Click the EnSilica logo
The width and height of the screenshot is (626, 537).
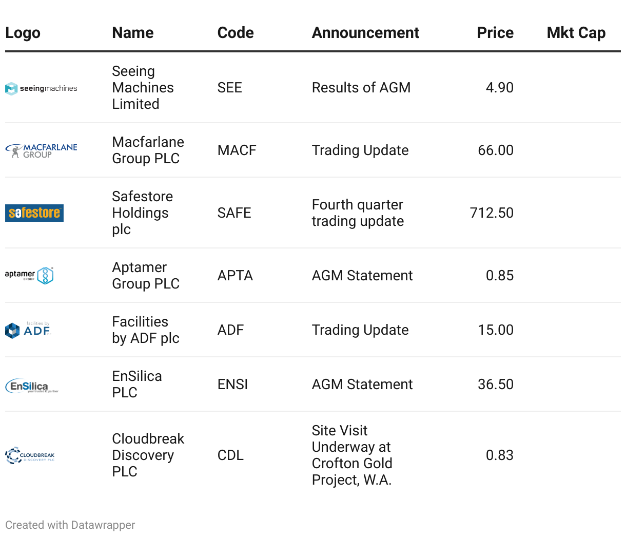(x=32, y=386)
